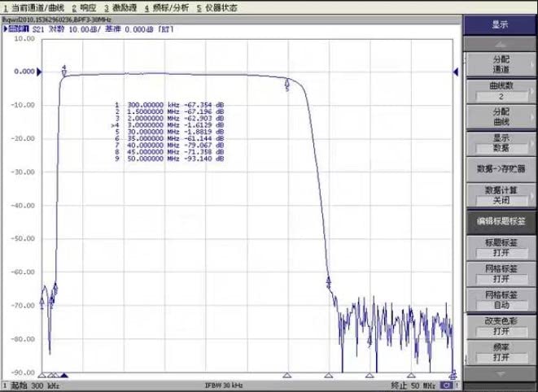Select marker 6 at 35 MHz on trace
Viewport: 538px width, 392px height.
(328, 281)
